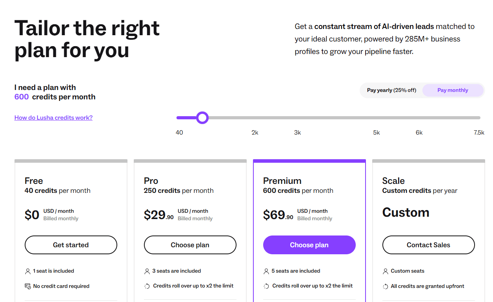Click the seats icon in the Premium plan
493x302 pixels.
pyautogui.click(x=266, y=271)
